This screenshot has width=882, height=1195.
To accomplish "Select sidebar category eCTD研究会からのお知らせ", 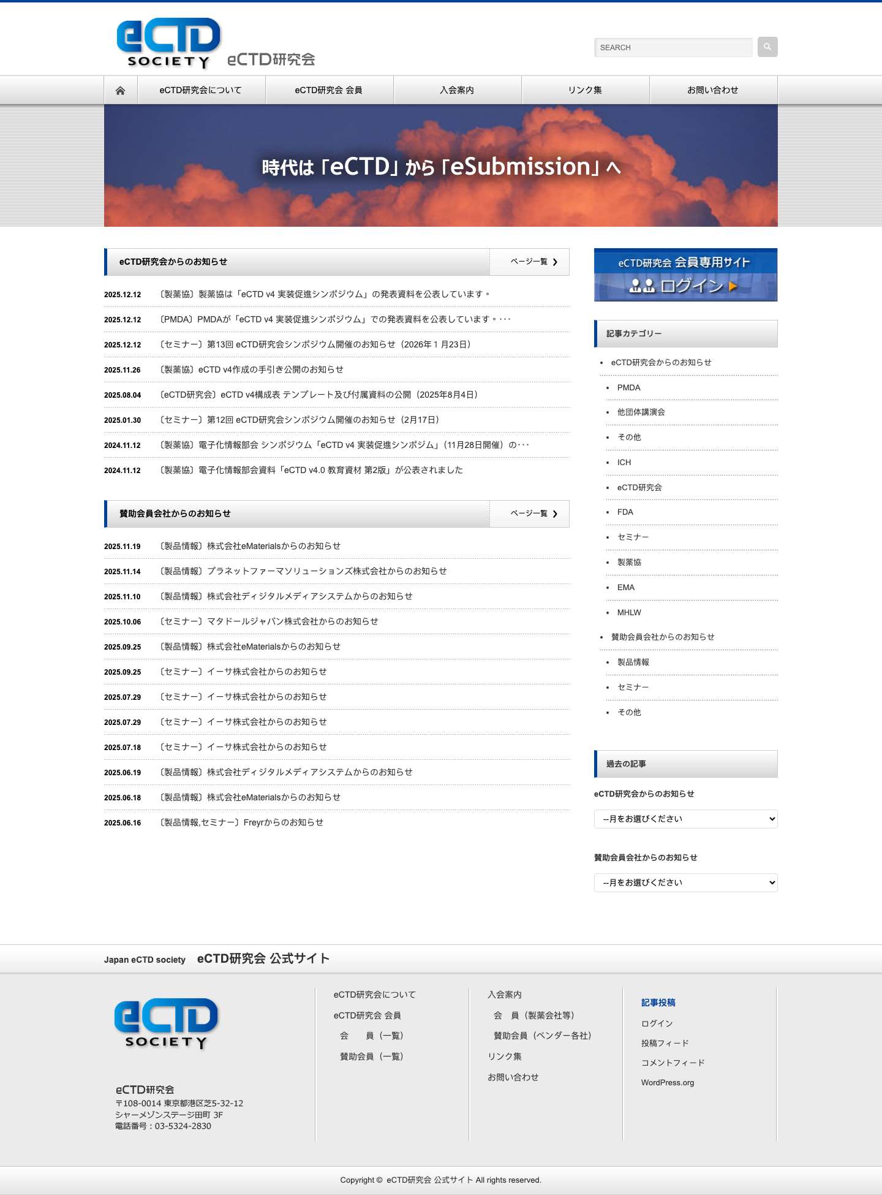I will point(661,363).
